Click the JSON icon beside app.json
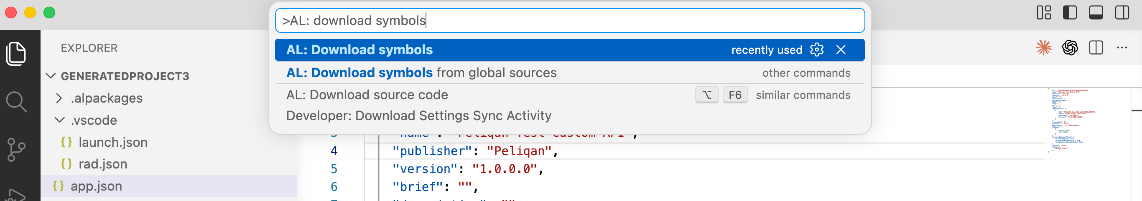 (59, 186)
